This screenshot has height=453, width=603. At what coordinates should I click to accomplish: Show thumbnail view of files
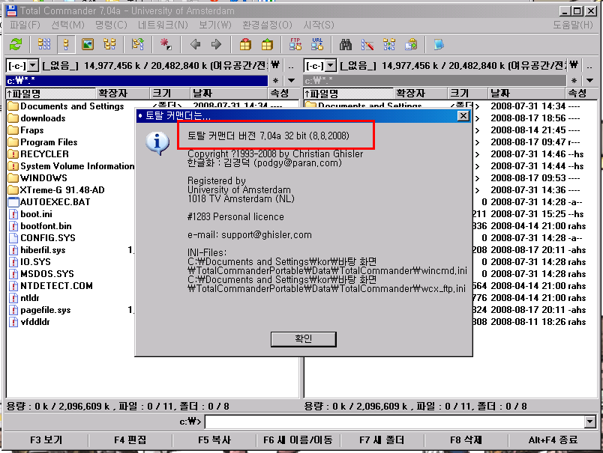coord(88,44)
